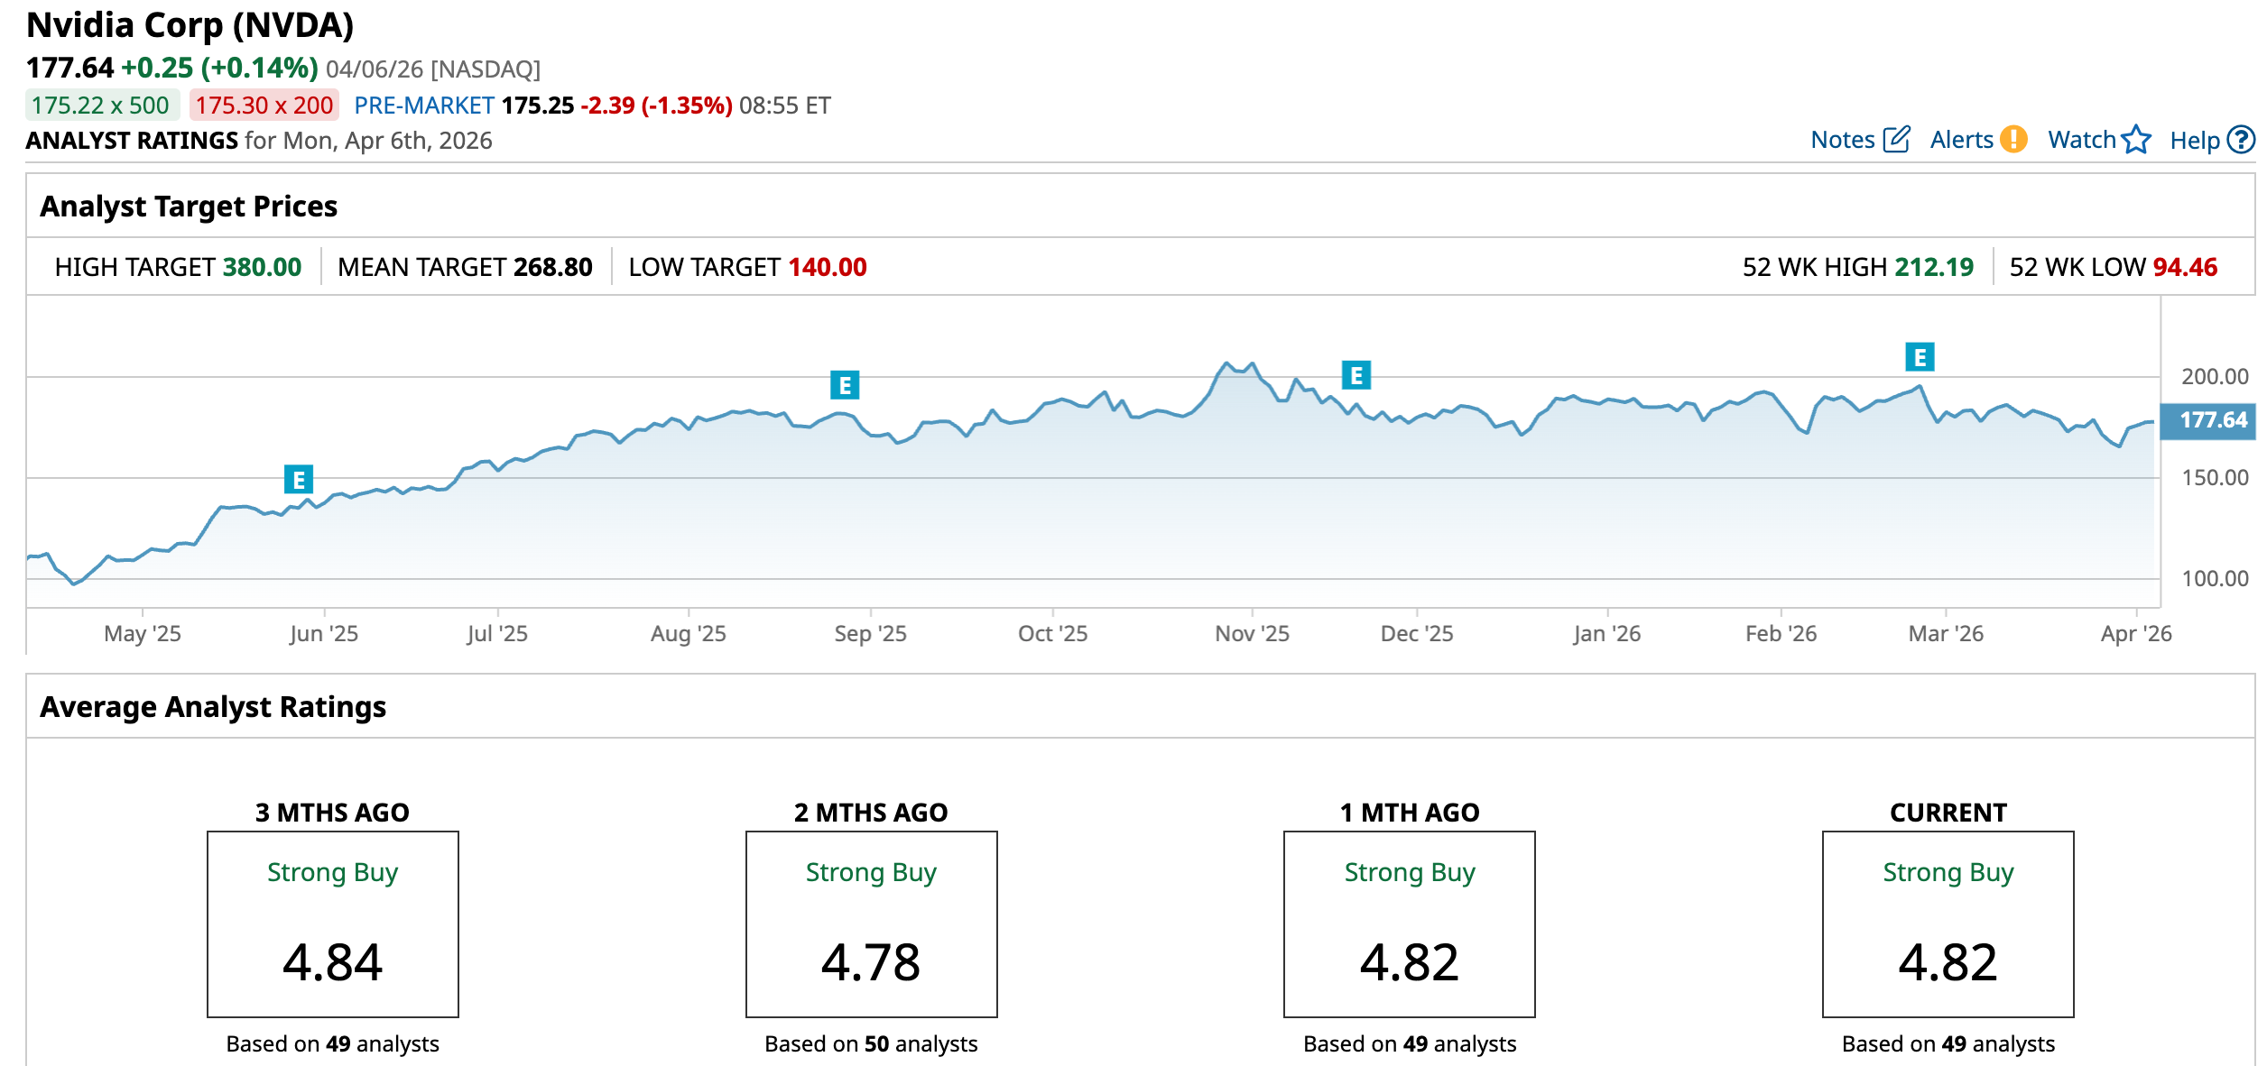The height and width of the screenshot is (1066, 2267).
Task: Click the earnings marker near Jun '25
Action: (x=299, y=480)
